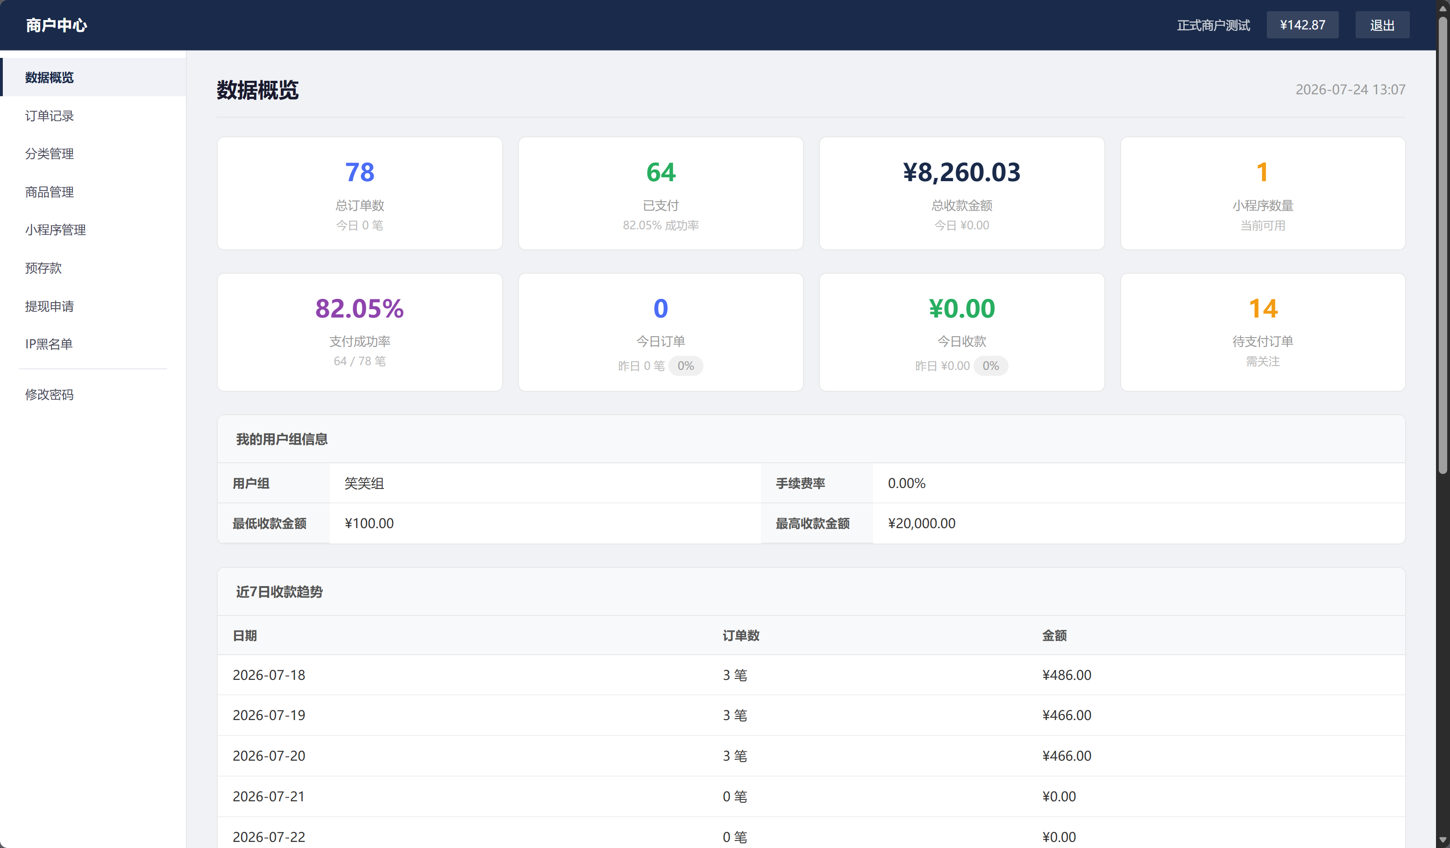Click the 总订单数 78 stat card

coord(360,193)
